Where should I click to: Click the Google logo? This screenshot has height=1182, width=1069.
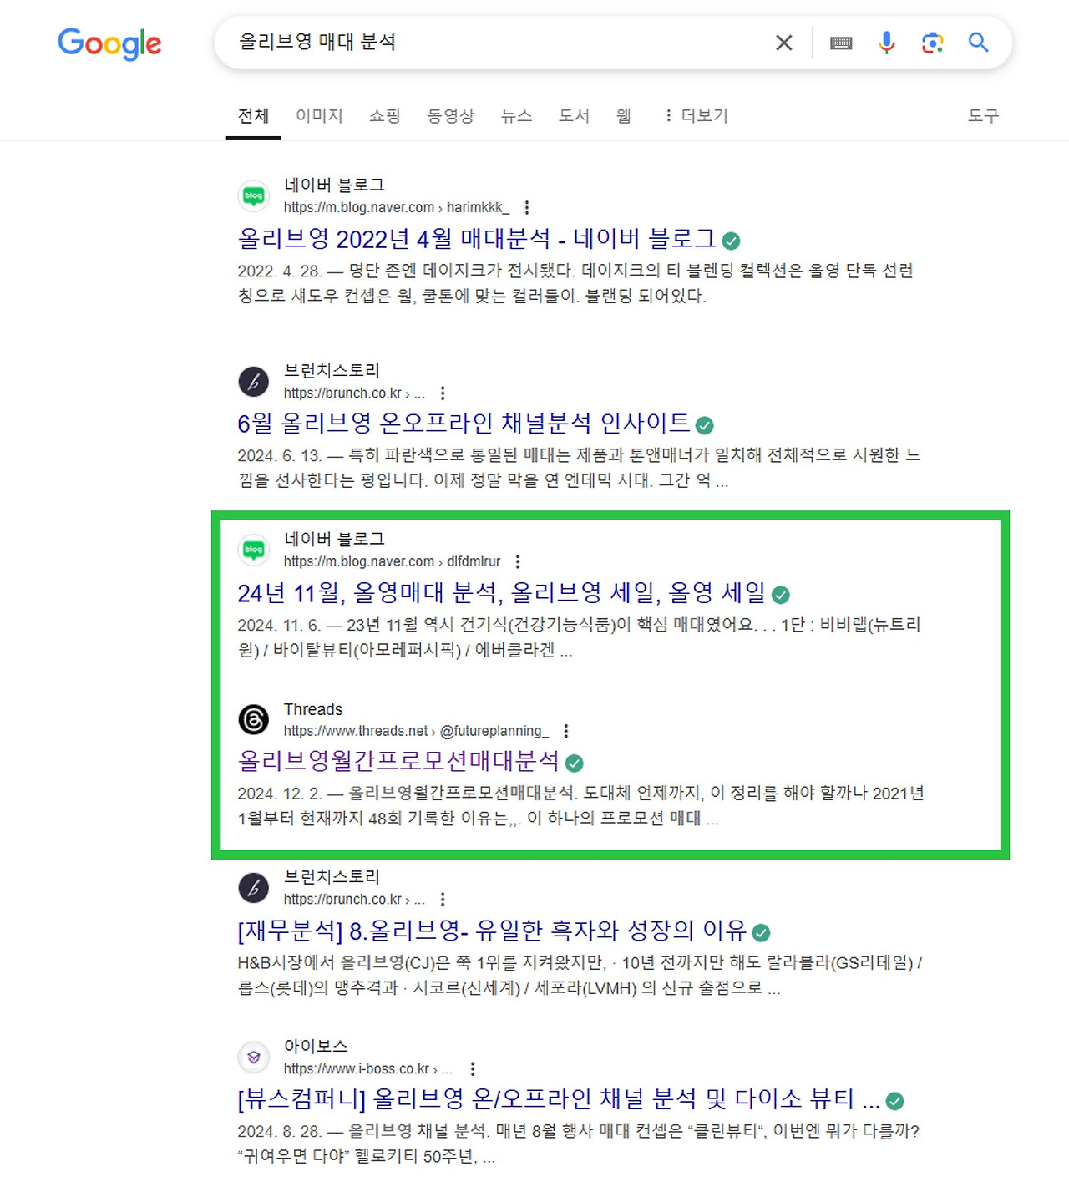(109, 43)
